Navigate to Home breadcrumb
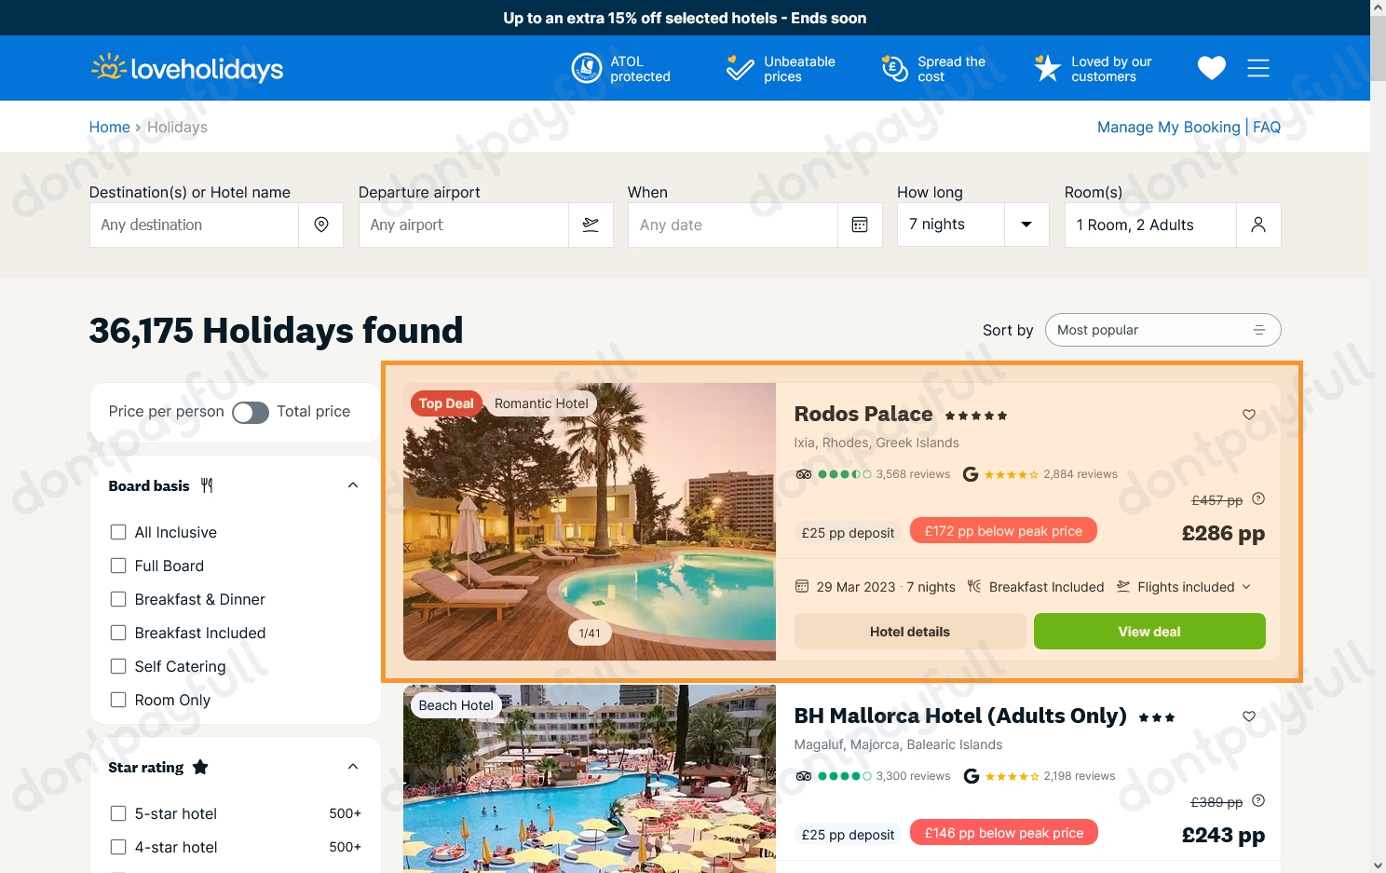Screen dimensions: 1386x873 point(109,127)
